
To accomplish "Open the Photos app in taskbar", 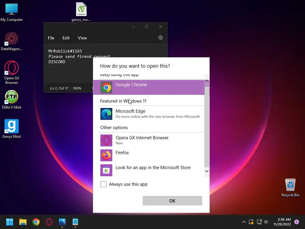I will click(x=62, y=222).
